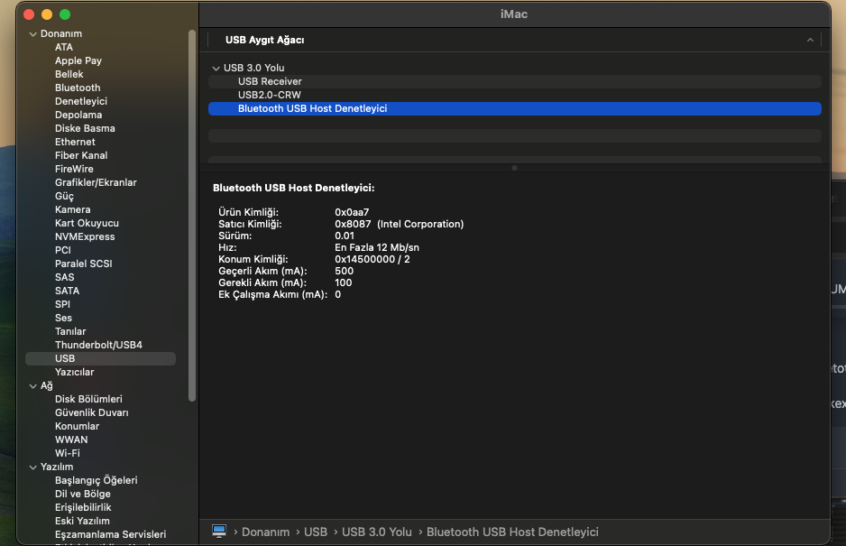The image size is (846, 546).
Task: Click USB 3.0 Yolu in path bar
Action: coord(376,532)
